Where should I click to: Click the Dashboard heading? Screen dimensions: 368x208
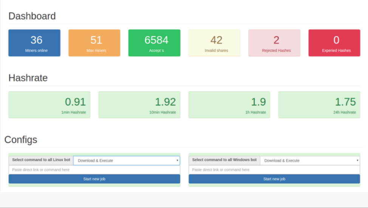click(32, 16)
